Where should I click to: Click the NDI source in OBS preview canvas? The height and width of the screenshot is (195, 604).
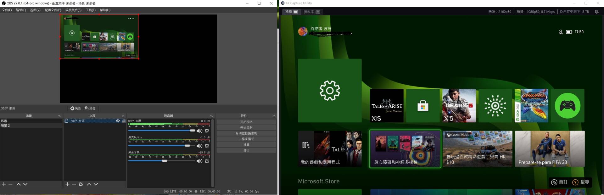[99, 37]
